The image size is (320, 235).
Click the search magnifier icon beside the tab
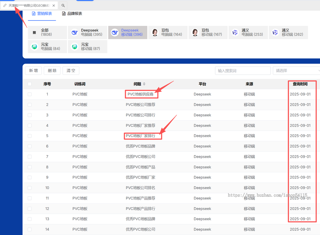coord(63,5)
